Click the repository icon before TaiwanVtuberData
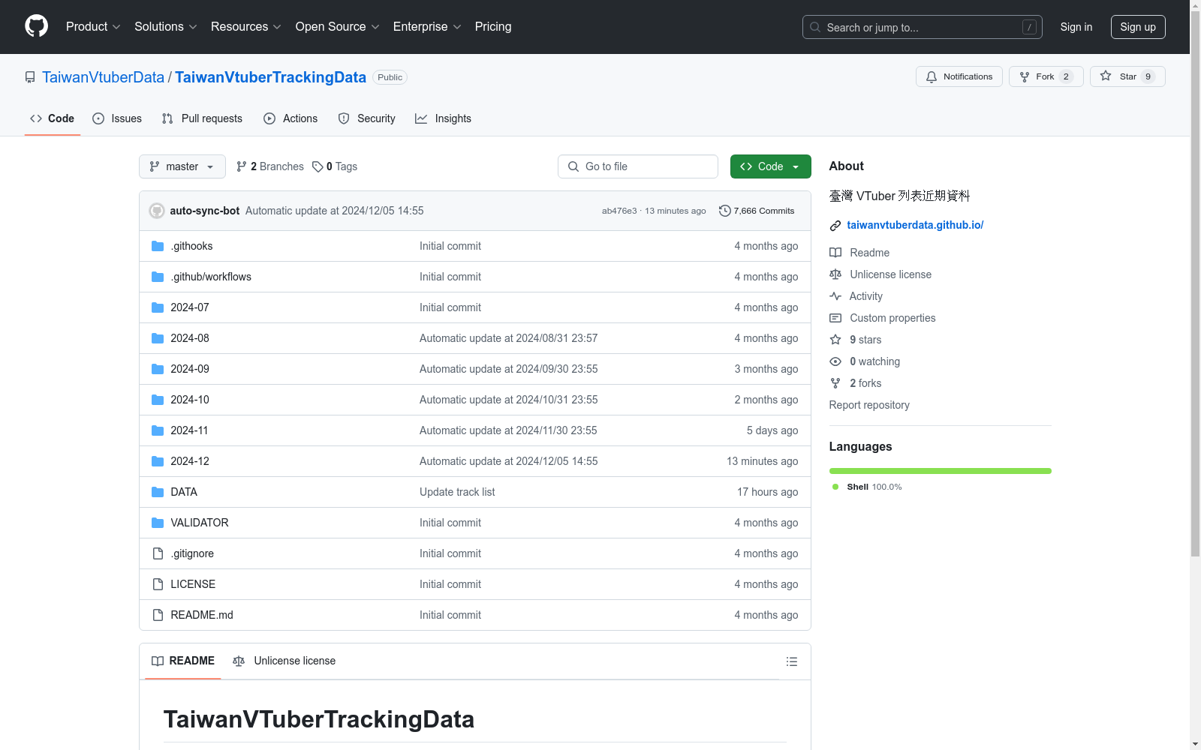Screen dimensions: 1201x750 coord(30,77)
